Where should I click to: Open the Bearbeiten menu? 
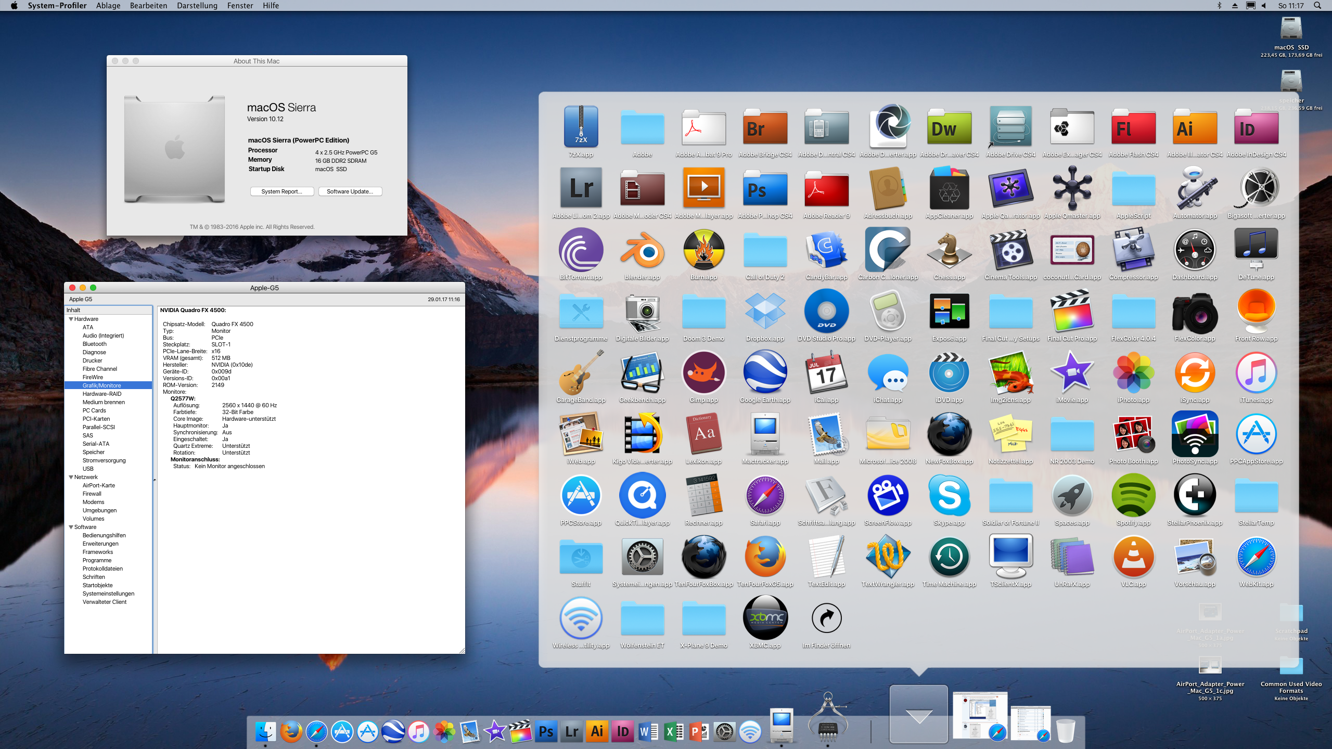pos(148,6)
